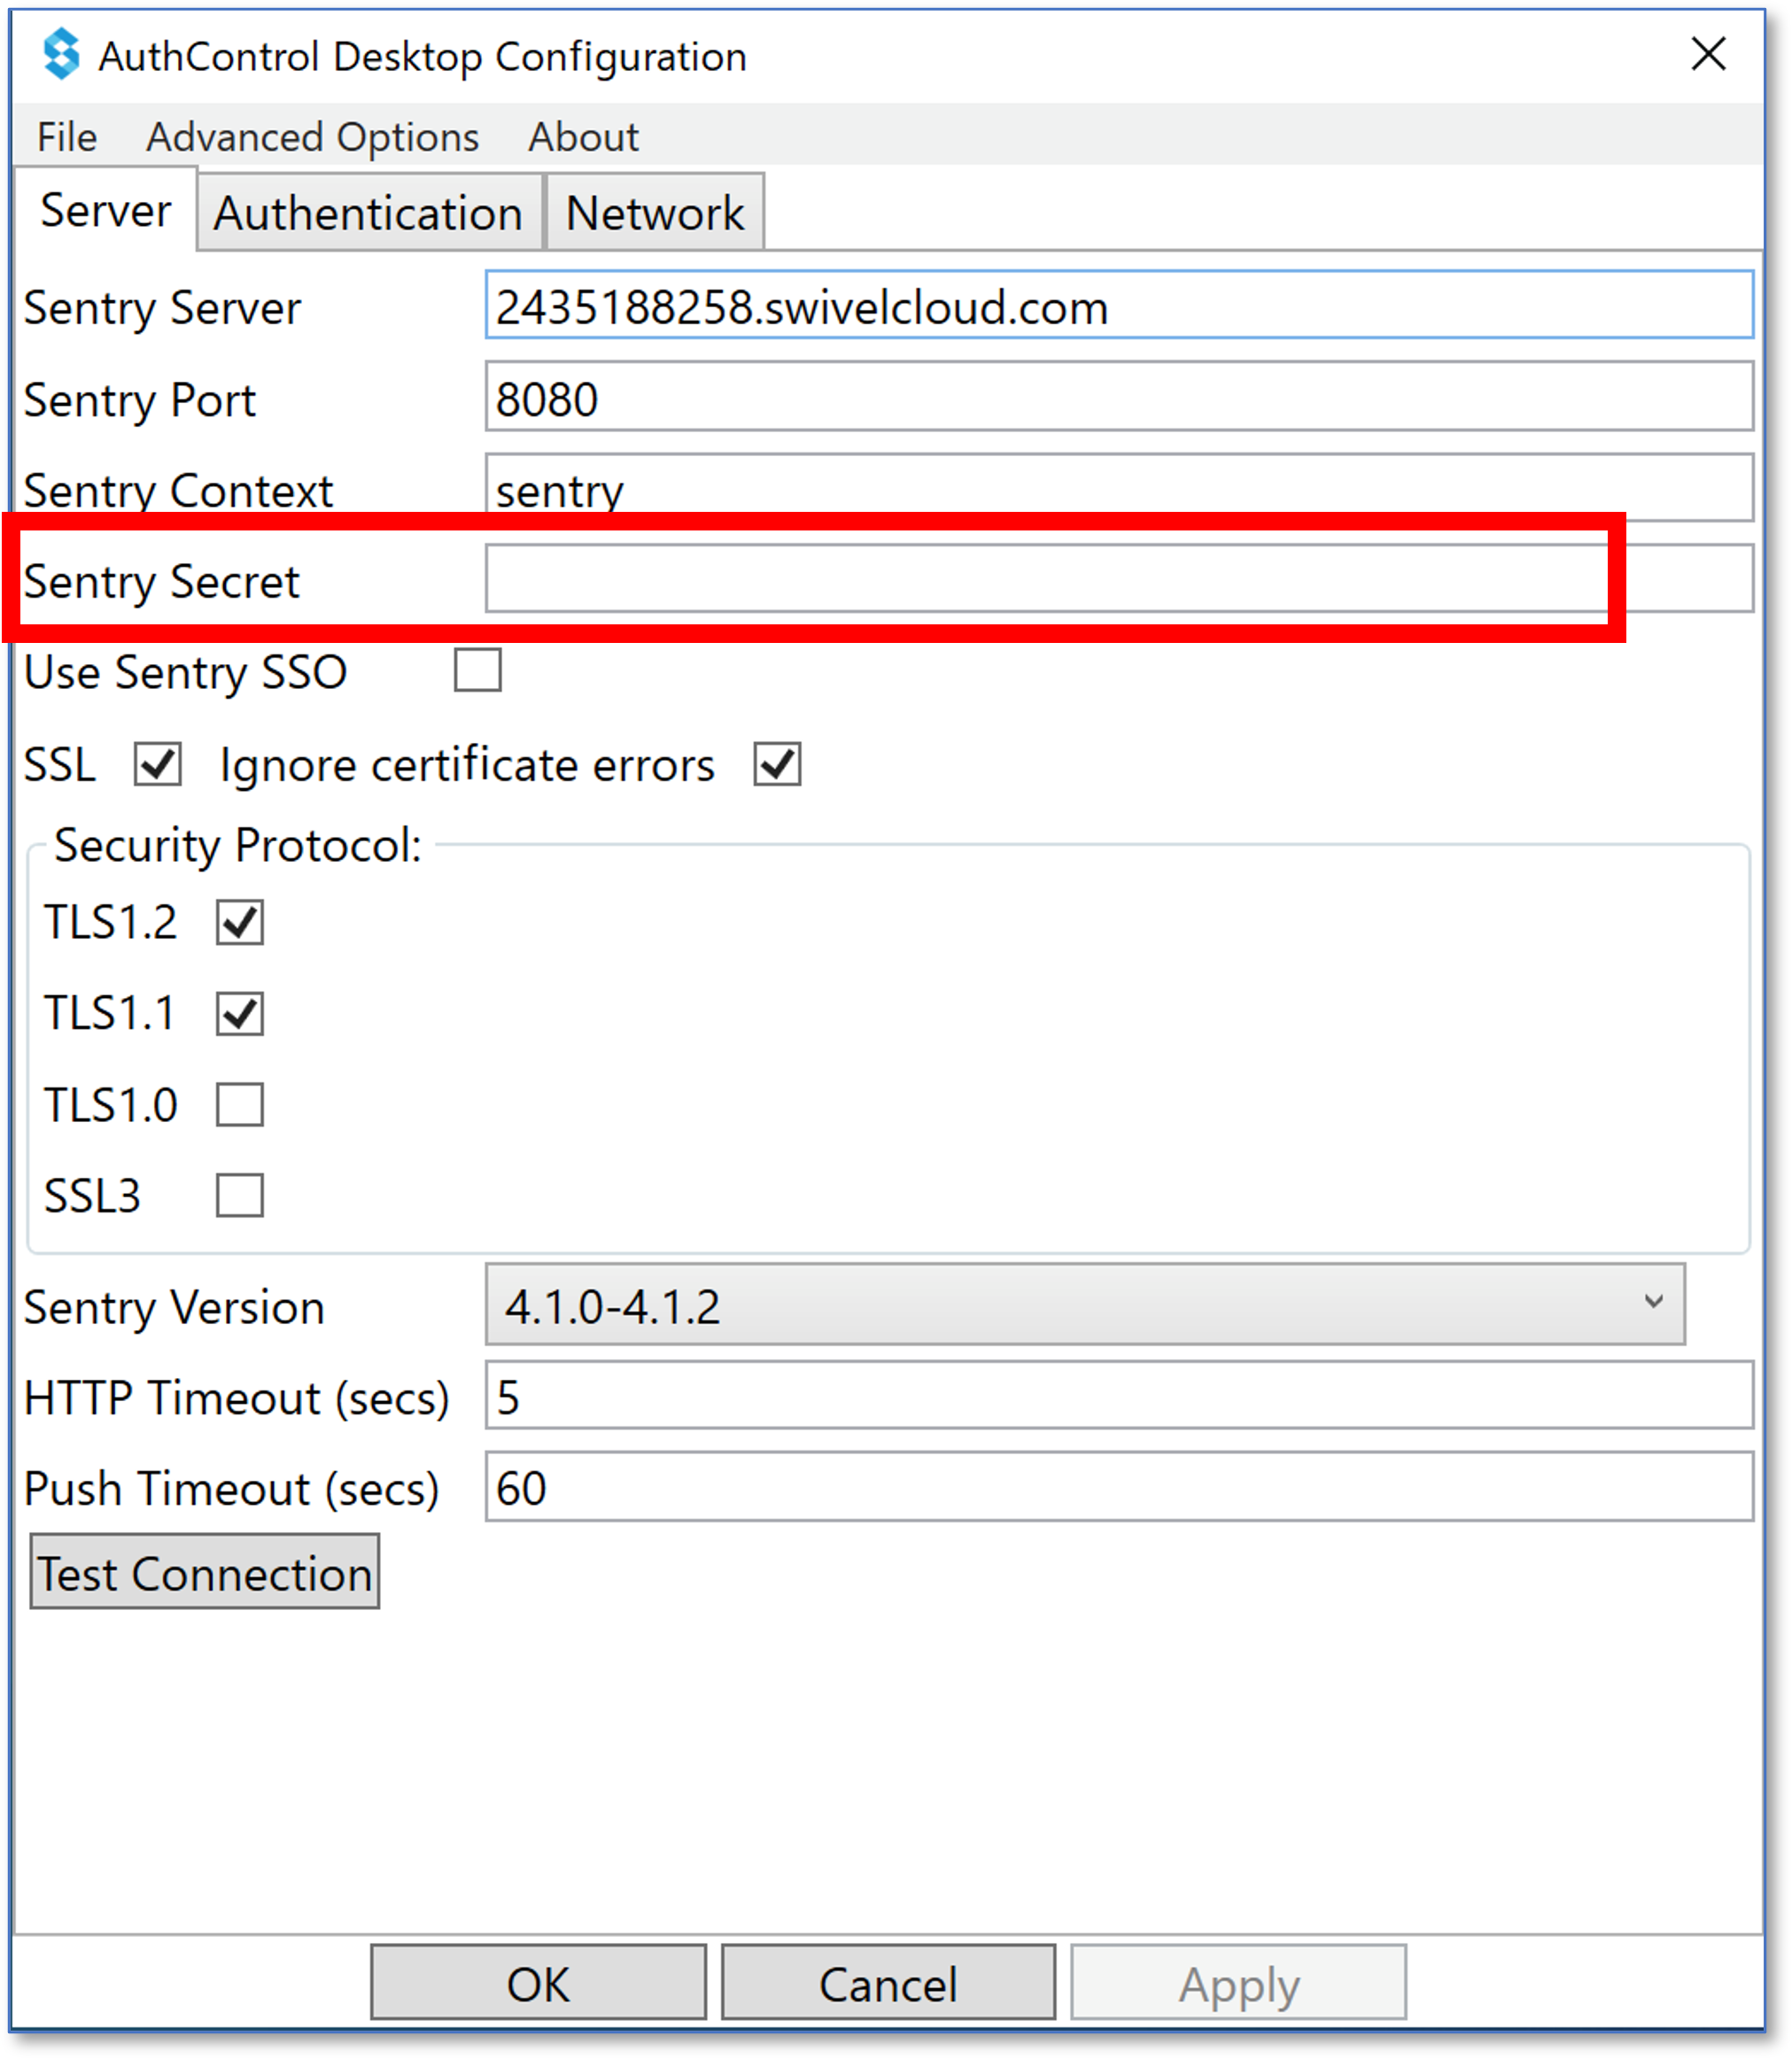
Task: Enable the TLS1.0 protocol checkbox
Action: click(x=239, y=1104)
